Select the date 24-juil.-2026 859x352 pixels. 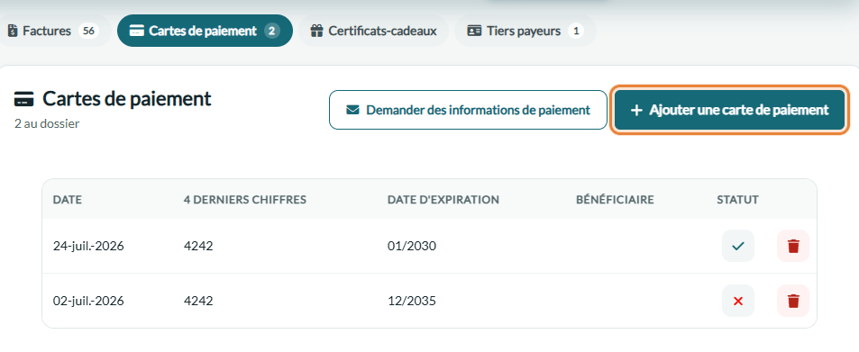(x=88, y=246)
